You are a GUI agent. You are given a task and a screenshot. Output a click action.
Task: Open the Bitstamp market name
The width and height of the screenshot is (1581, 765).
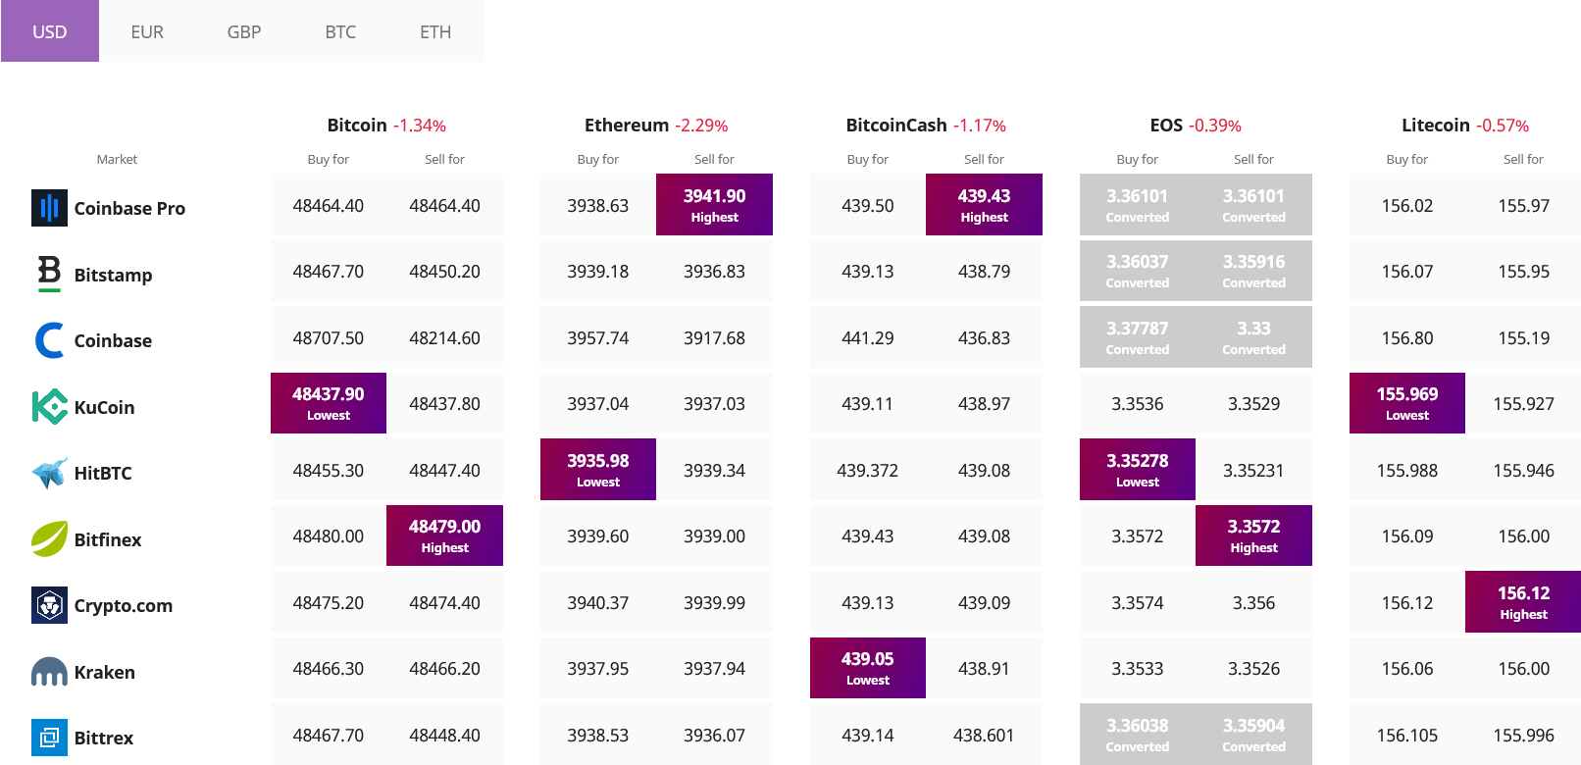(x=113, y=275)
